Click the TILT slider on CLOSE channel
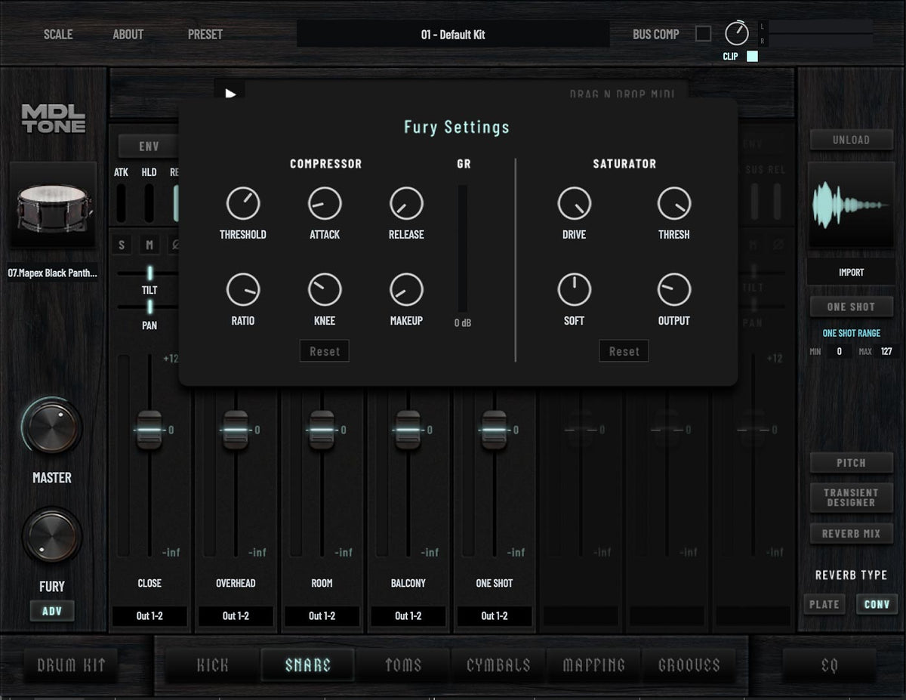The width and height of the screenshot is (906, 700). (149, 273)
